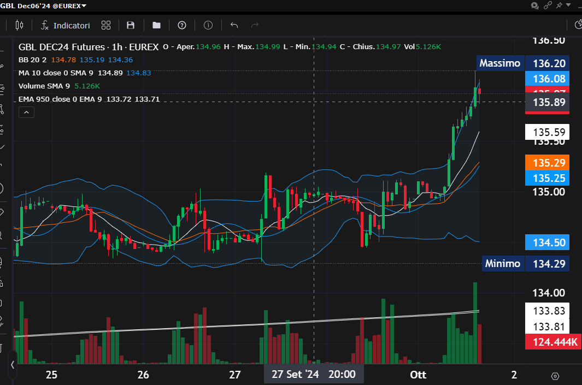582x385 pixels.
Task: Open the title bar triangle dropdown menu
Action: pos(569,5)
